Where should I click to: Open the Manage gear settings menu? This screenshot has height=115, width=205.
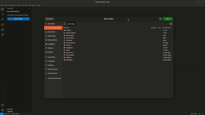(3, 110)
